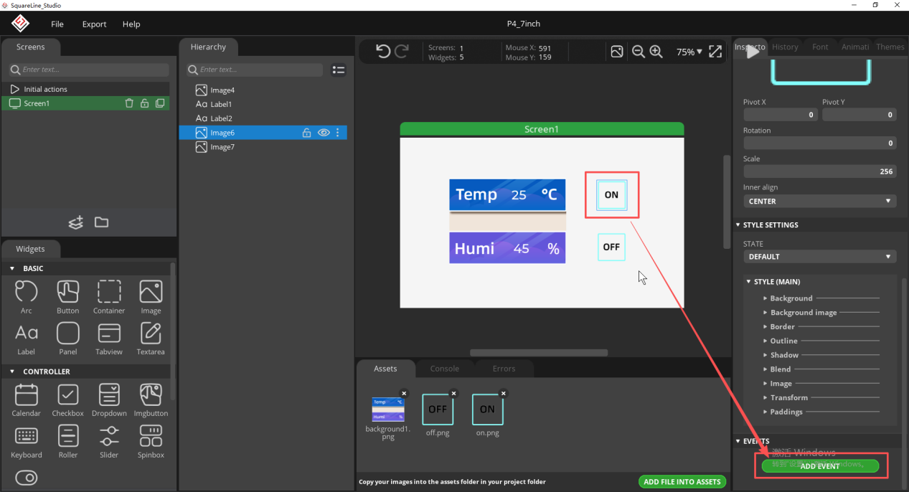This screenshot has height=492, width=909.
Task: Select the Keyboard widget
Action: coord(27,442)
